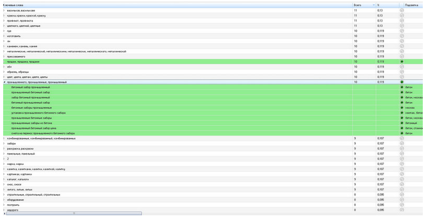427x220 pixels.
Task: Click highlight icon for 'заборы' row
Action: [x=402, y=144]
